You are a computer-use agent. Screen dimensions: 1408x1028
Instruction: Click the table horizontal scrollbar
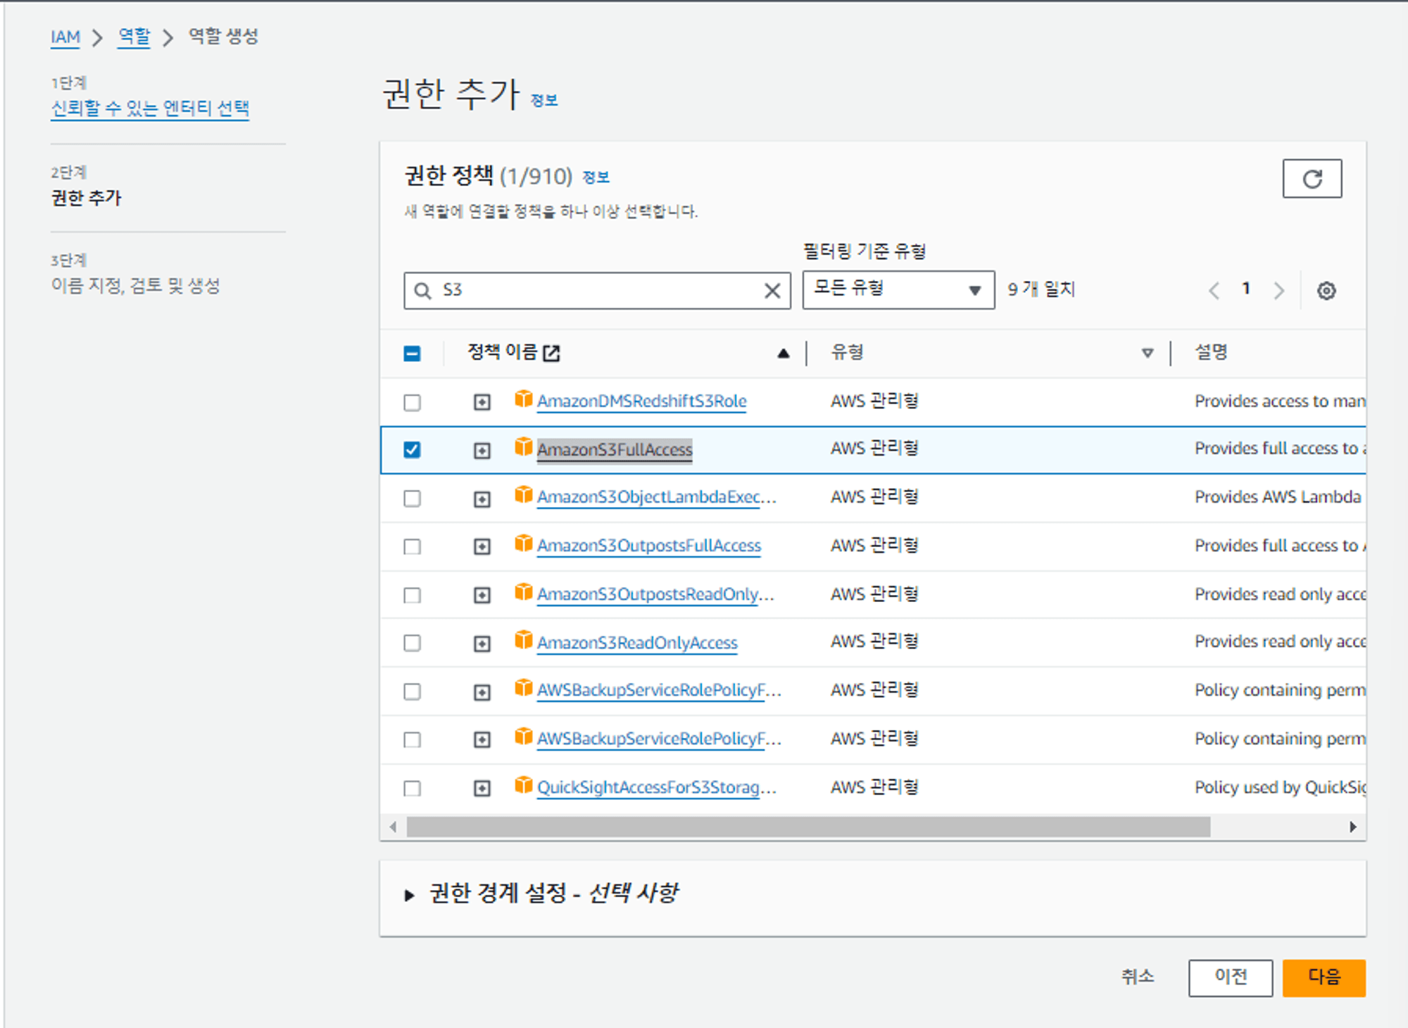click(x=808, y=827)
